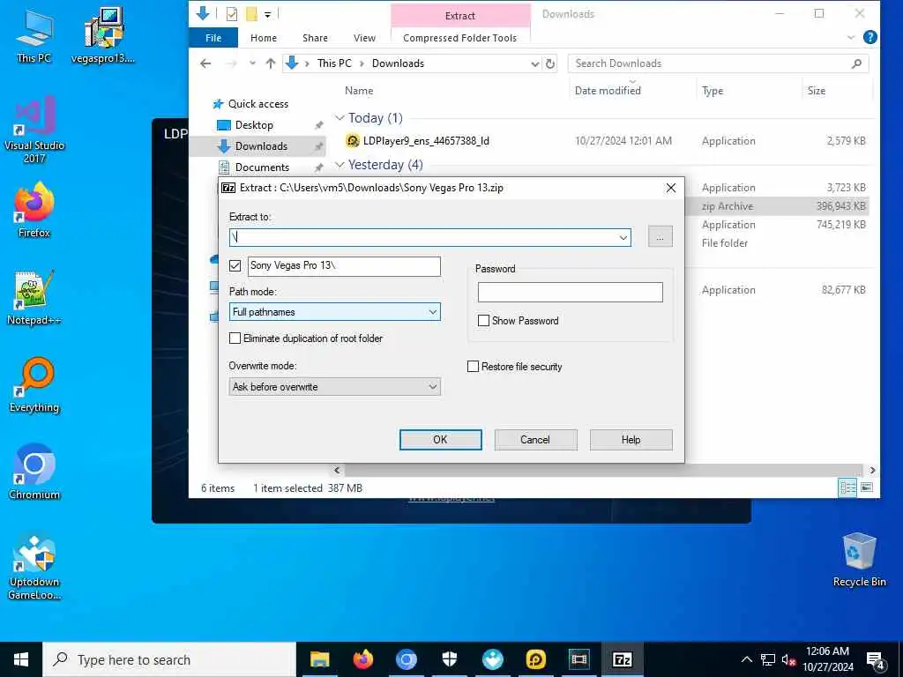The image size is (903, 677).
Task: Sort files by Date modified column
Action: (x=608, y=91)
